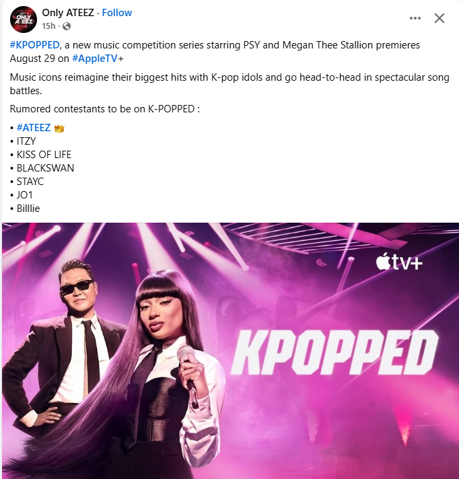
Task: Click the Rumored contestants line
Action: click(105, 109)
